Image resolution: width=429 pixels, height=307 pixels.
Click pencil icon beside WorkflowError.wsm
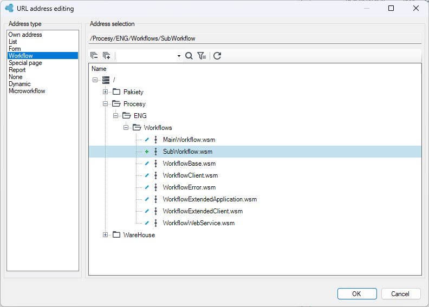point(147,187)
